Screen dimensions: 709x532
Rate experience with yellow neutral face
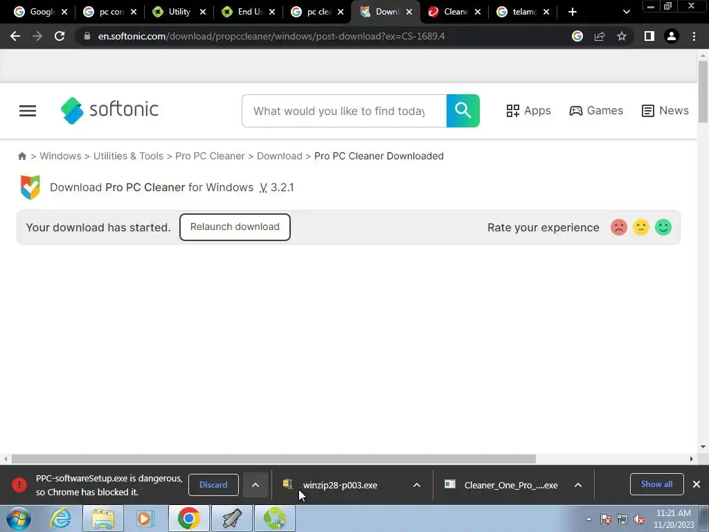coord(640,227)
